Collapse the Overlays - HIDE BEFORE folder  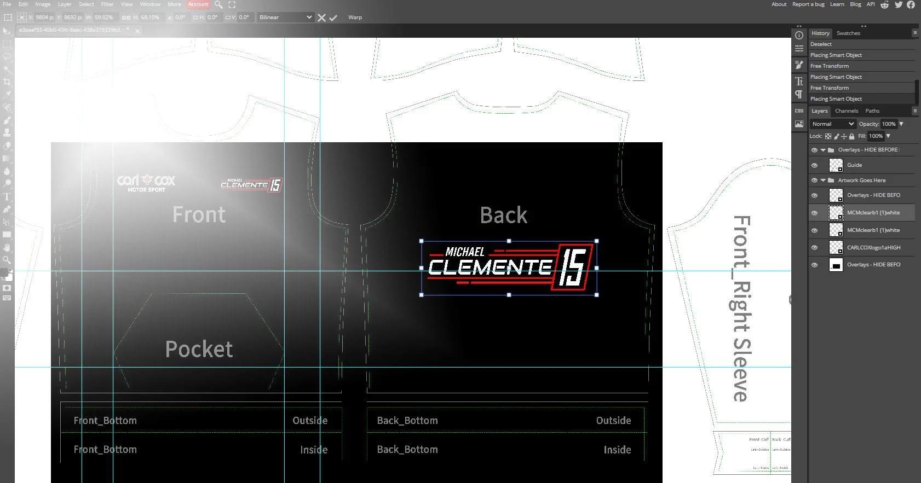[823, 150]
